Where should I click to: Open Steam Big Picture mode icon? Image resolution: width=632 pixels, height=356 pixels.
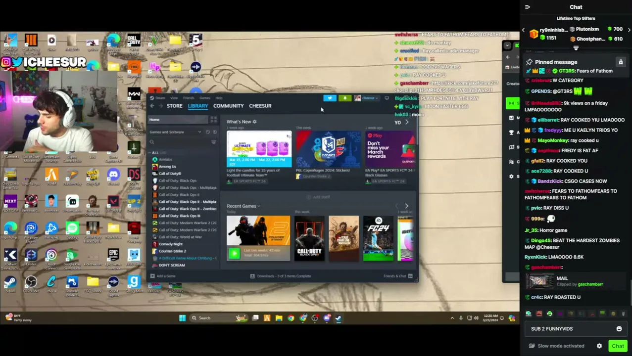point(387,98)
